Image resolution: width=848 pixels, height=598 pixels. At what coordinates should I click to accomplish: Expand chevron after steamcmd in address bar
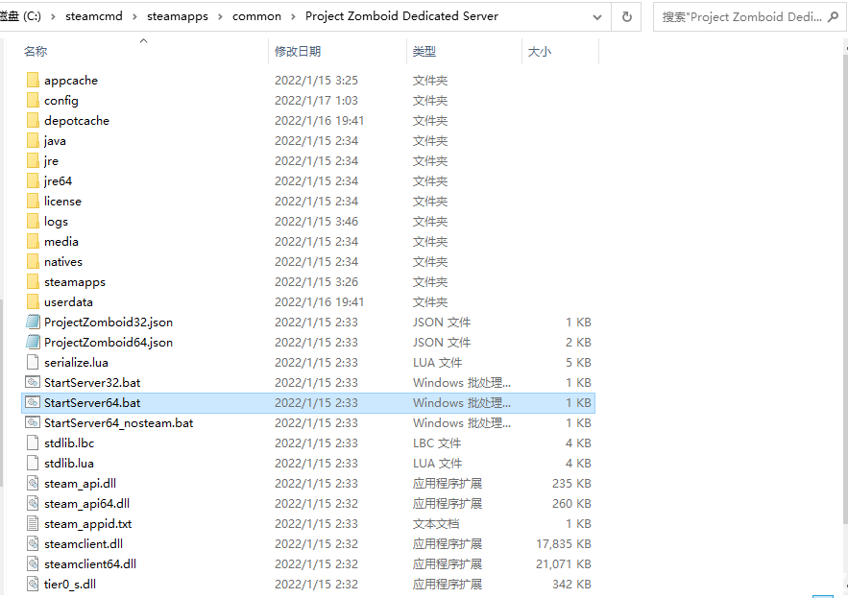tap(134, 16)
